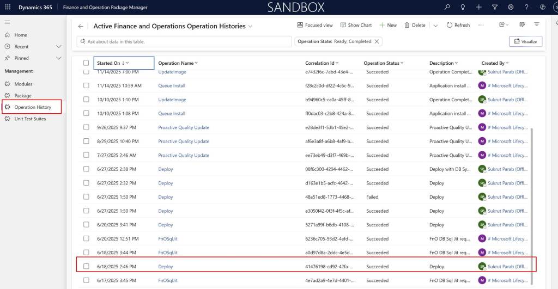Open the view selector dropdown beside title

[x=251, y=26]
